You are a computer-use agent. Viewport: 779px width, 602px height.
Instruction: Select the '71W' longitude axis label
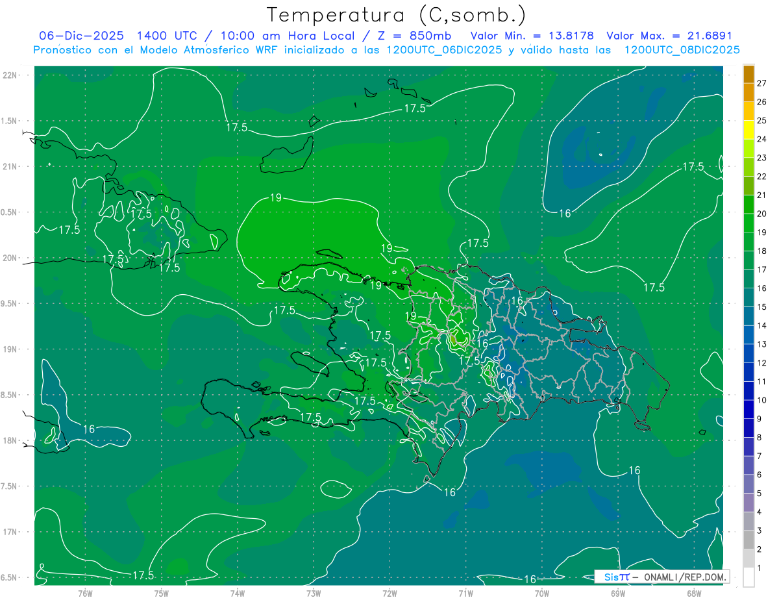[x=465, y=593]
